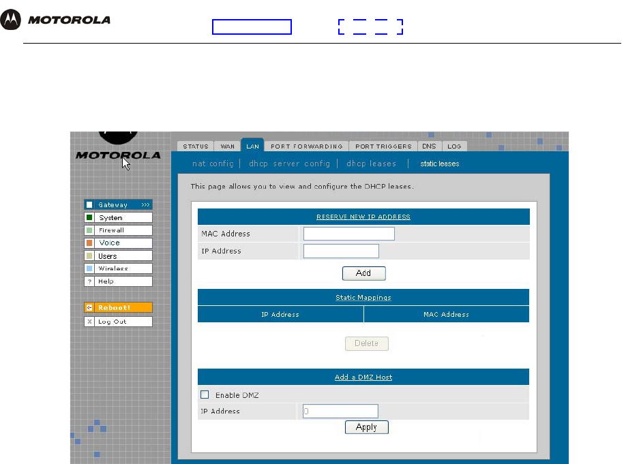Open the Users sidebar menu

click(118, 256)
